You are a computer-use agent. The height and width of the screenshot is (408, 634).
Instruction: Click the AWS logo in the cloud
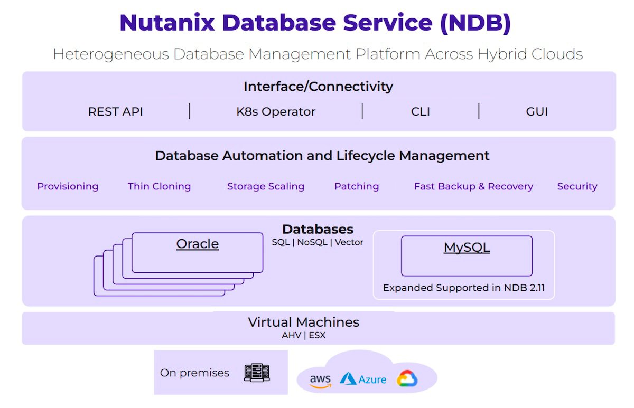[x=320, y=381]
